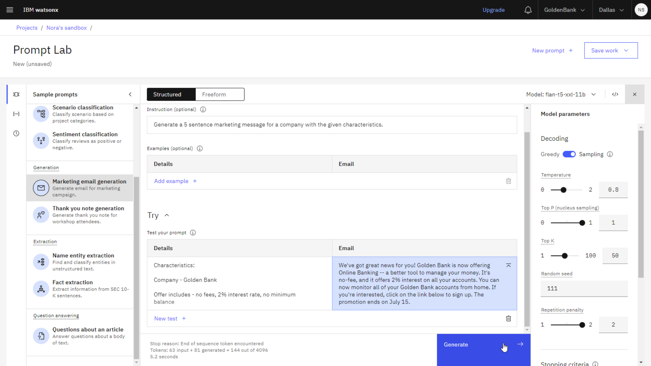Click the Instruction optional input field
This screenshot has height=366, width=651.
point(332,125)
